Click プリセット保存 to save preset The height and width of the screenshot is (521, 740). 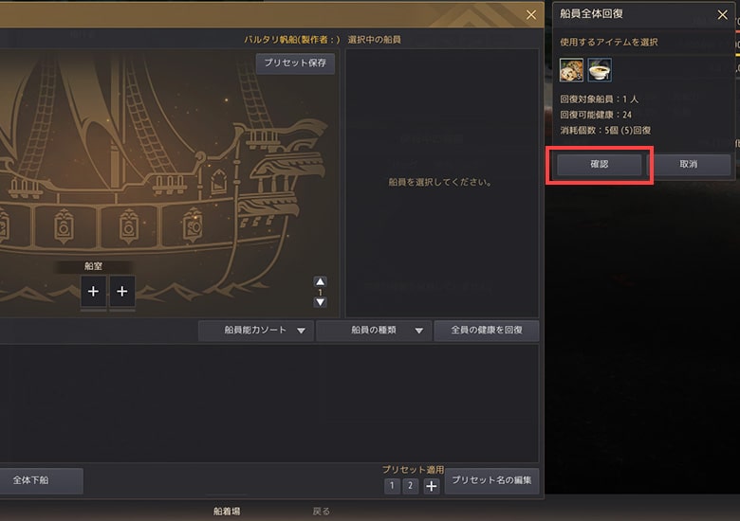tap(295, 63)
